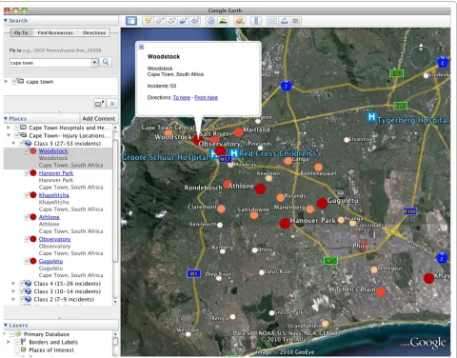Uncheck Class 5 (27-53 incidents) checkbox
The height and width of the screenshot is (358, 457).
tap(22, 144)
